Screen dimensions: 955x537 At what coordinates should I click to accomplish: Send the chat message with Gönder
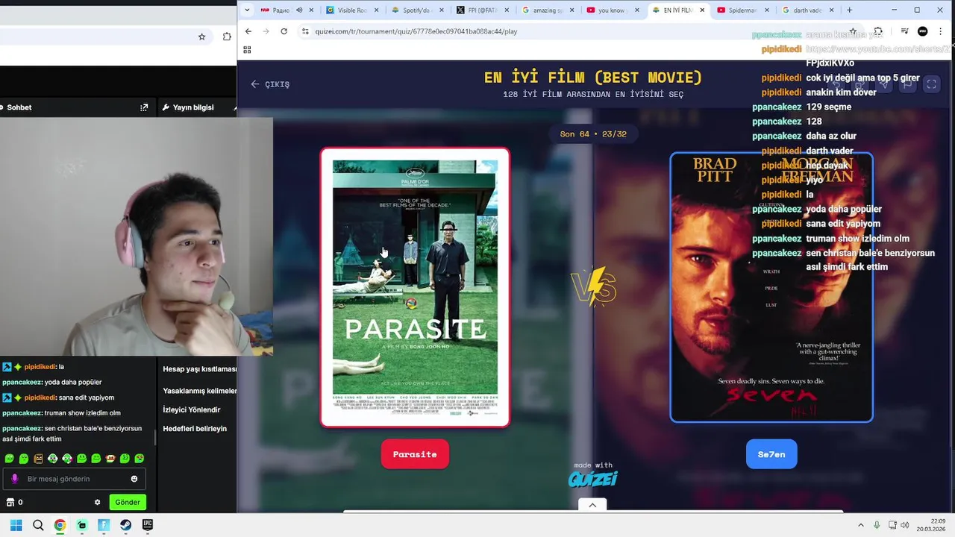(128, 502)
